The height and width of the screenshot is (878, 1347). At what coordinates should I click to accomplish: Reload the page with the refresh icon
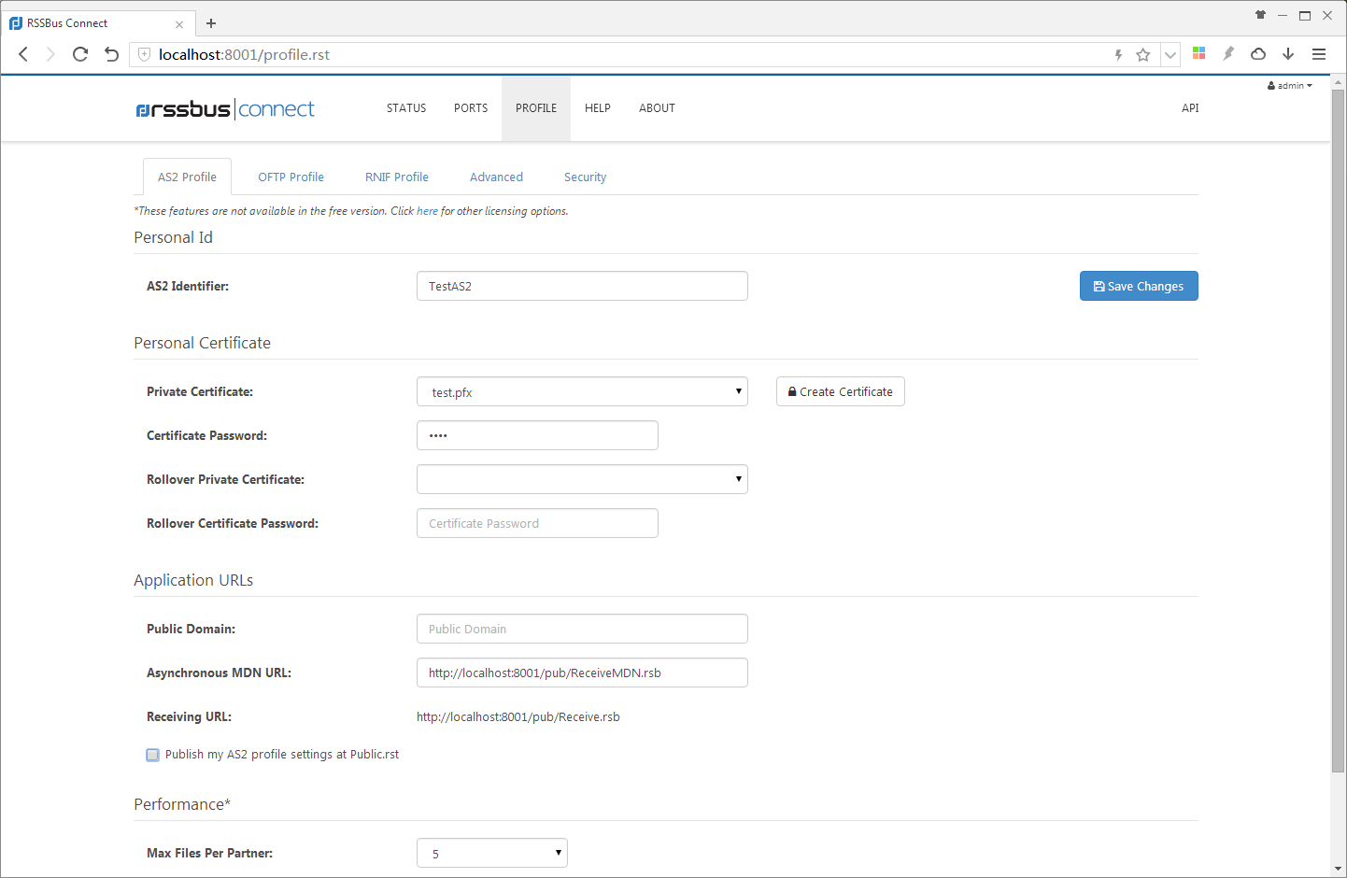80,54
